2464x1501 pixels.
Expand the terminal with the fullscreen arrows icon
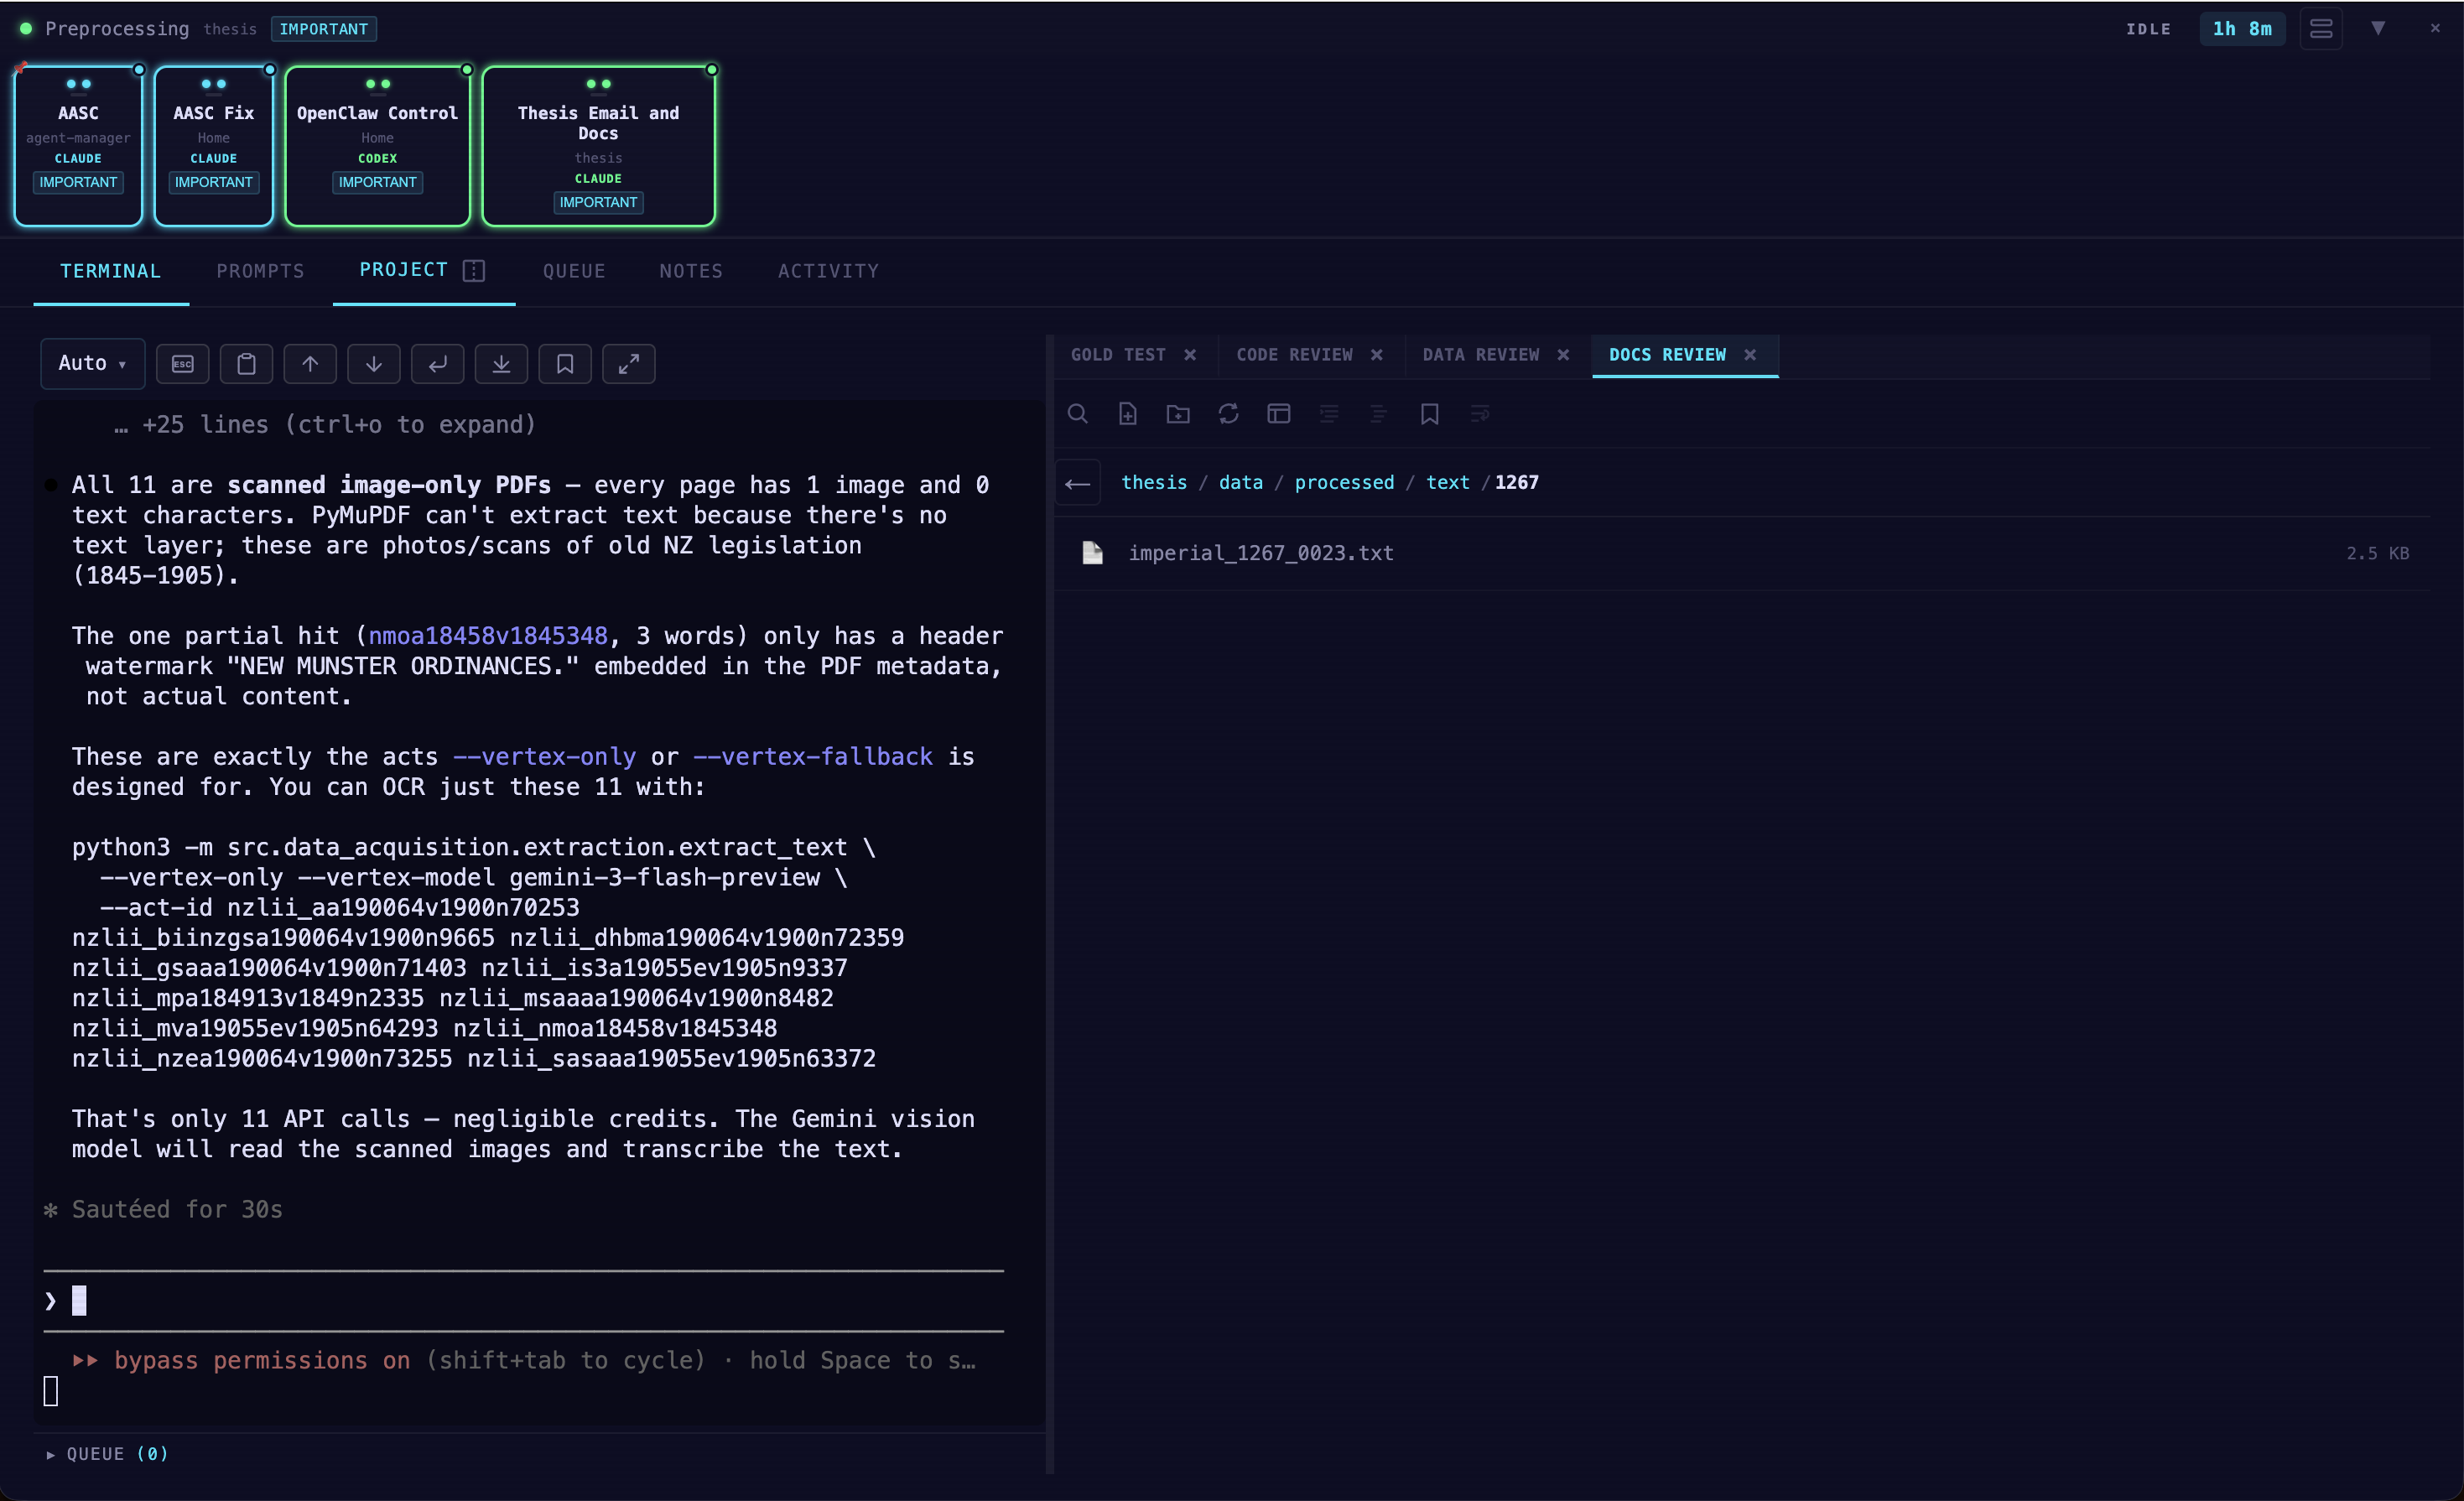point(628,363)
